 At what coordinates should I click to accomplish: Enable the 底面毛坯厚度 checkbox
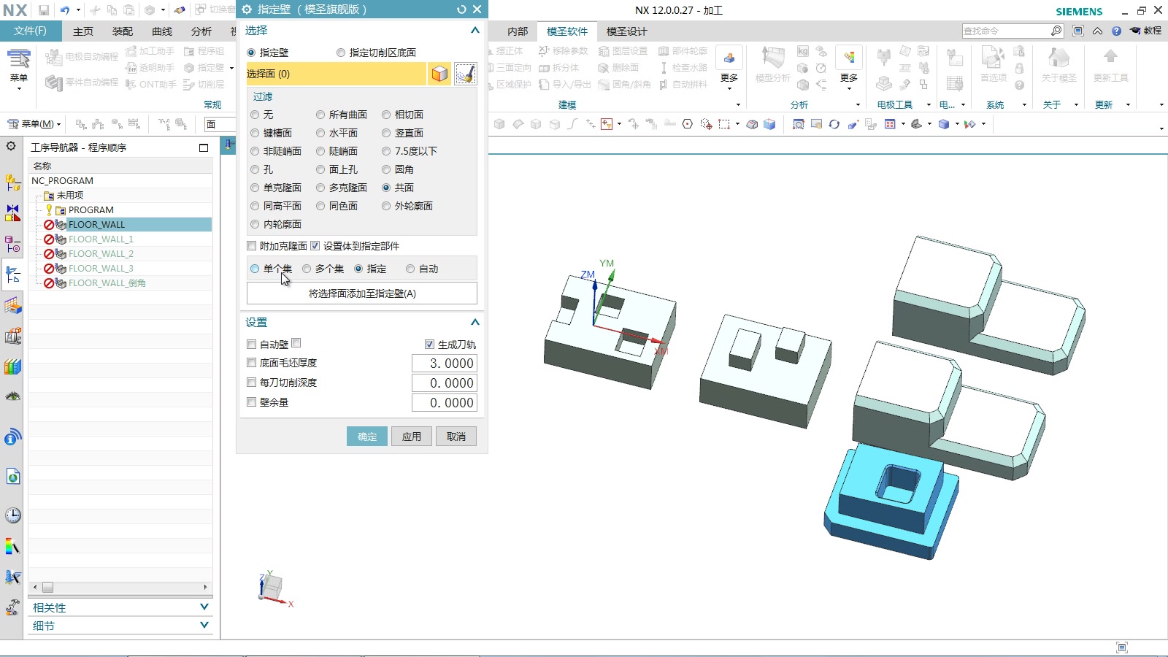coord(252,363)
